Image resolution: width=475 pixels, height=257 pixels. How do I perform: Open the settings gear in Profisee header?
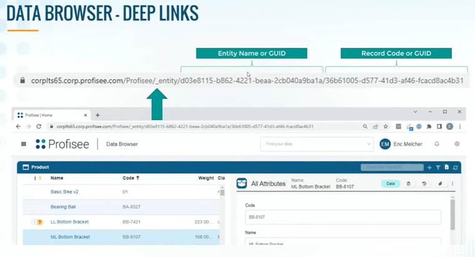pos(457,144)
